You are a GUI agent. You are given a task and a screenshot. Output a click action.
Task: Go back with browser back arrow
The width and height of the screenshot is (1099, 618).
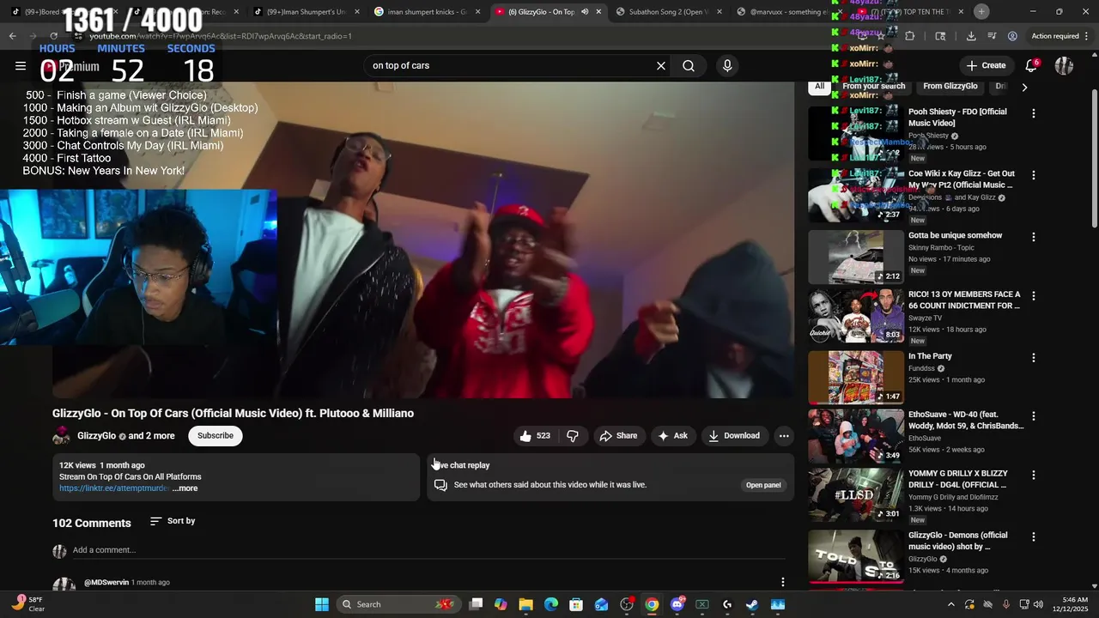pyautogui.click(x=12, y=36)
